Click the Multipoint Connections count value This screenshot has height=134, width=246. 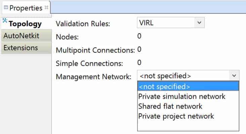139,49
